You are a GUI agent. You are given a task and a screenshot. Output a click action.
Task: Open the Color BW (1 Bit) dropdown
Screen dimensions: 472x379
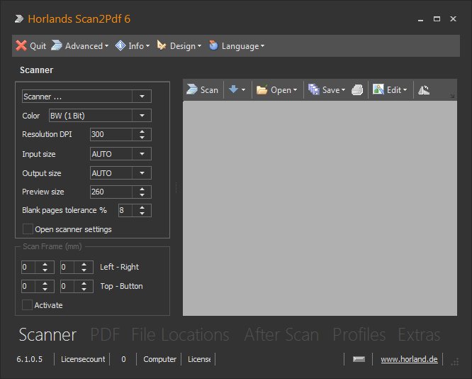100,116
